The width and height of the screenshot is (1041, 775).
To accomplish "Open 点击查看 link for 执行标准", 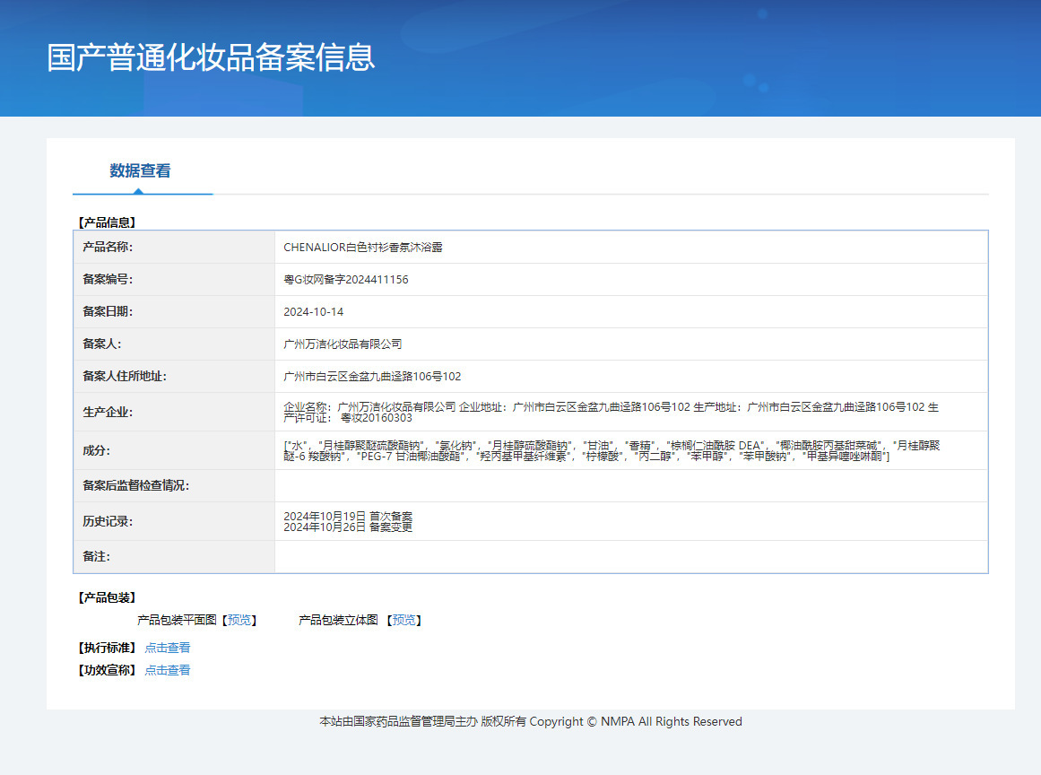I will tap(168, 648).
